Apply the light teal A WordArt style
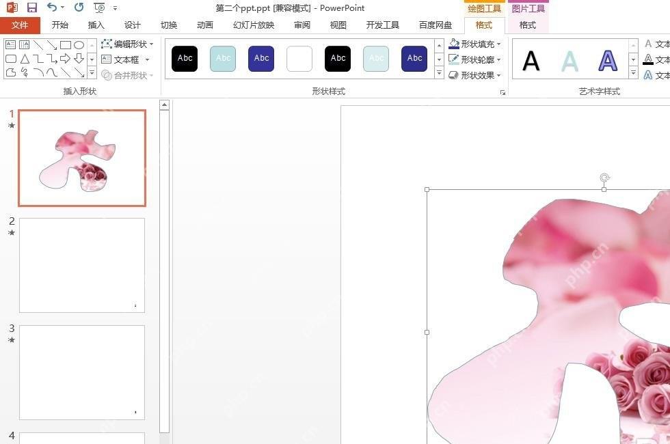Screen dimensions: 670x444 click(569, 61)
